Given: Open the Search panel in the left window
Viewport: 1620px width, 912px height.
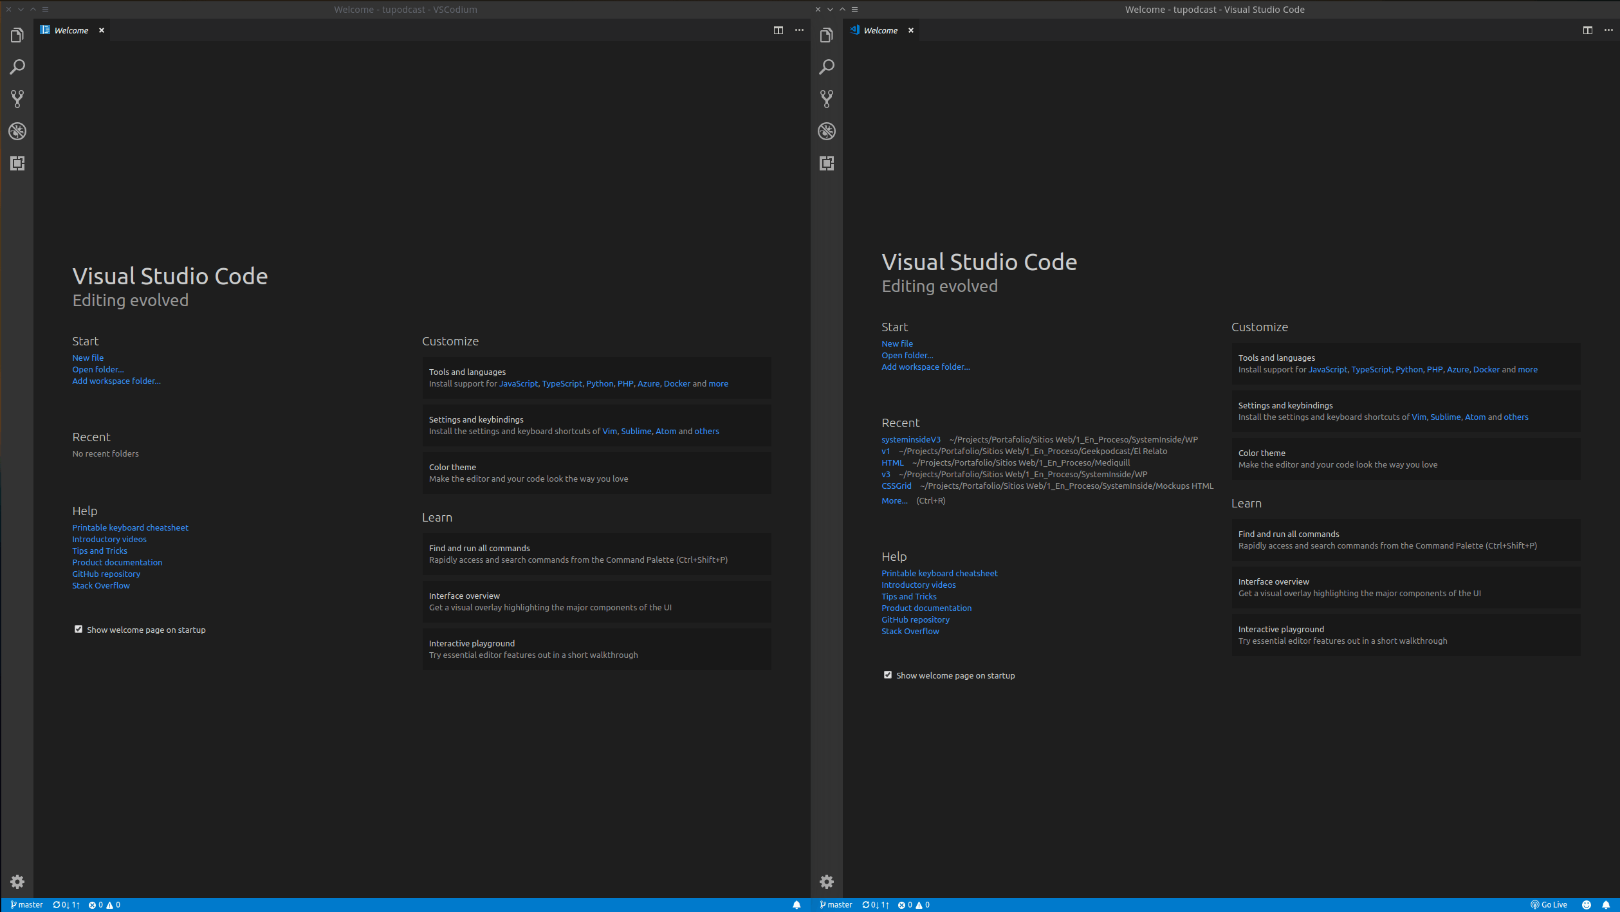Looking at the screenshot, I should 17,67.
